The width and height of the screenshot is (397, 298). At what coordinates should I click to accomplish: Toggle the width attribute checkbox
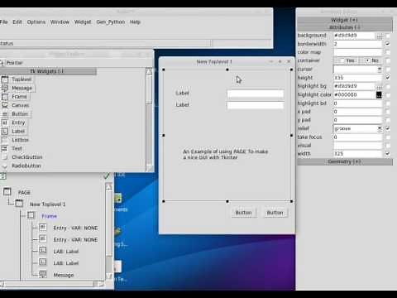[x=388, y=154]
